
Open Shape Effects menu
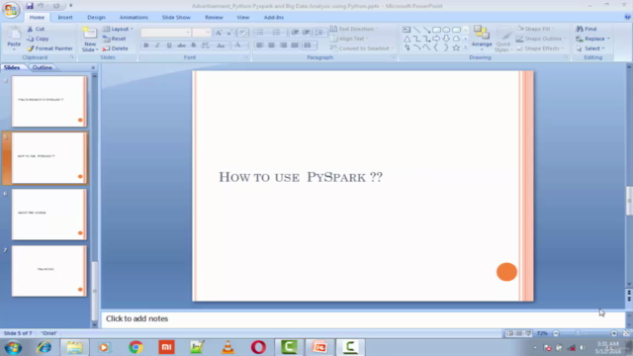(540, 48)
